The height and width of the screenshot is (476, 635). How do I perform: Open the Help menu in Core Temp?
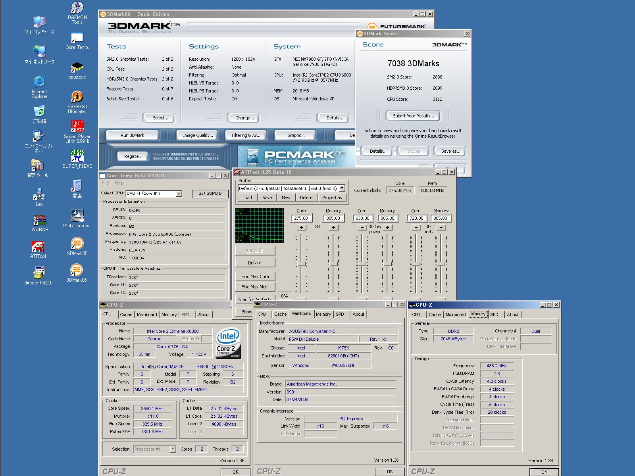point(119,183)
